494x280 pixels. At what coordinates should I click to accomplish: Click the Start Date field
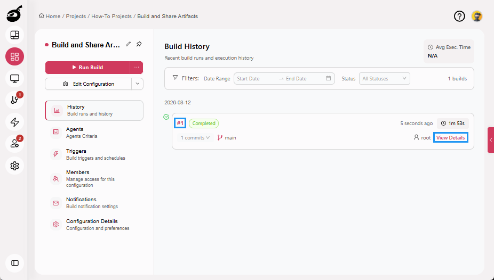[x=256, y=79]
